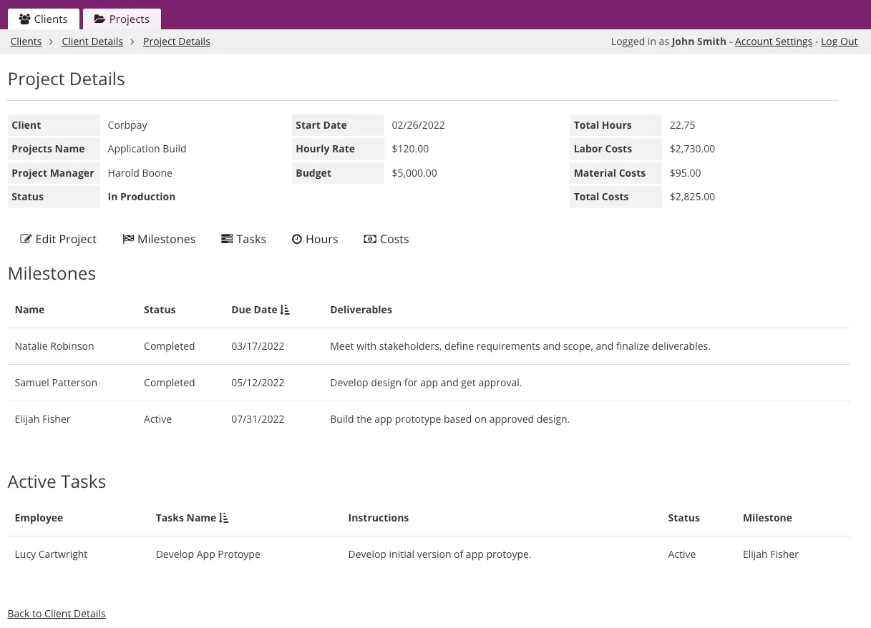Screen dimensions: 871x628
Task: Open Account Settings
Action: click(774, 41)
